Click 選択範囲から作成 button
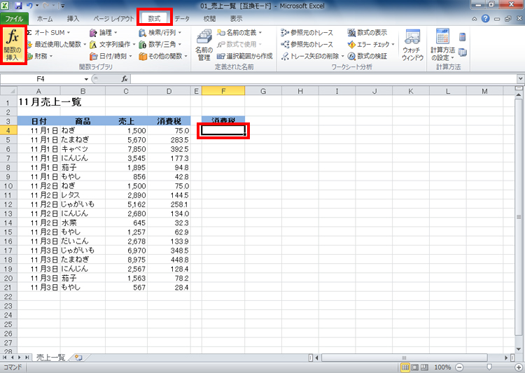Screen dimensions: 525x373 coord(245,56)
